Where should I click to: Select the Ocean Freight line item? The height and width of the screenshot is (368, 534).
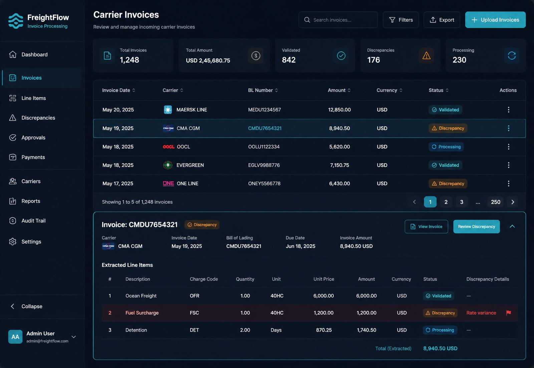pyautogui.click(x=309, y=296)
